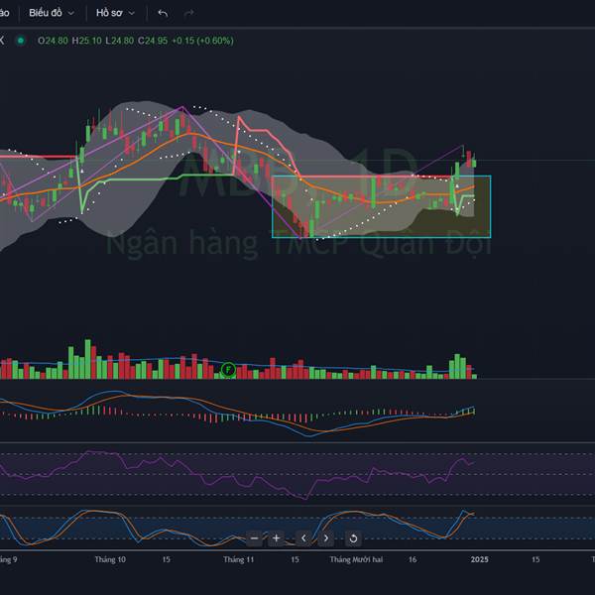
Task: Click the chevron arrow next to Biểu đồ
Action: point(72,13)
